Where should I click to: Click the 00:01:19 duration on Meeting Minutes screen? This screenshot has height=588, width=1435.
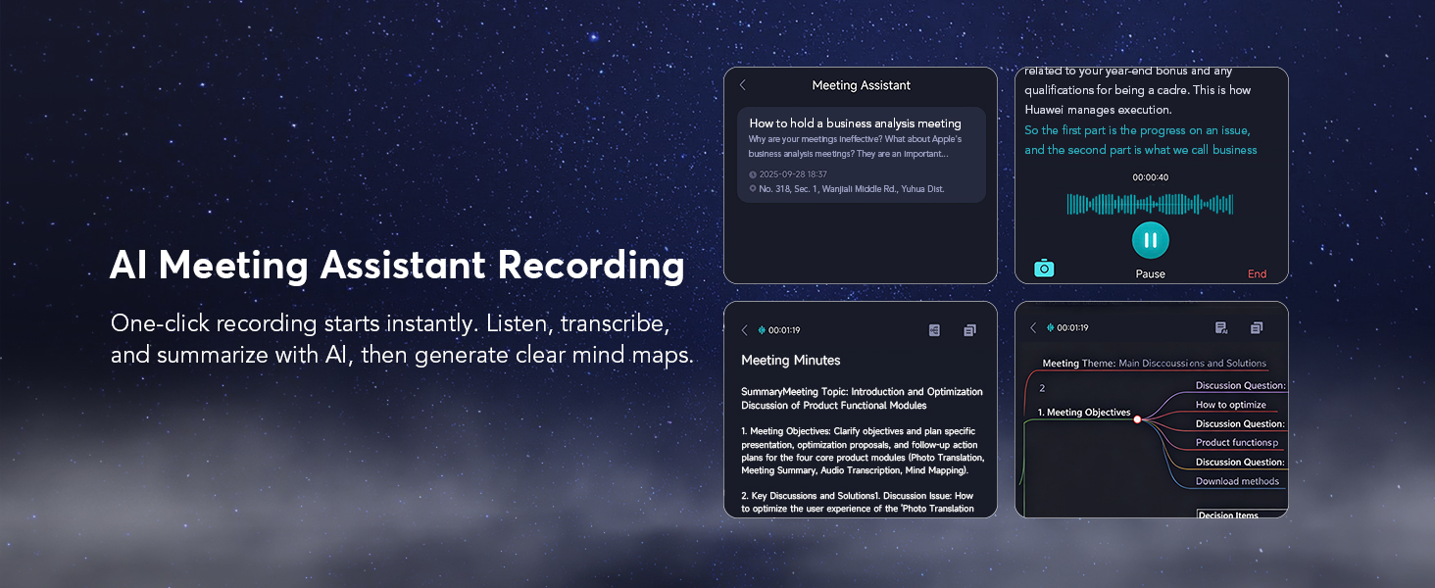tap(784, 330)
